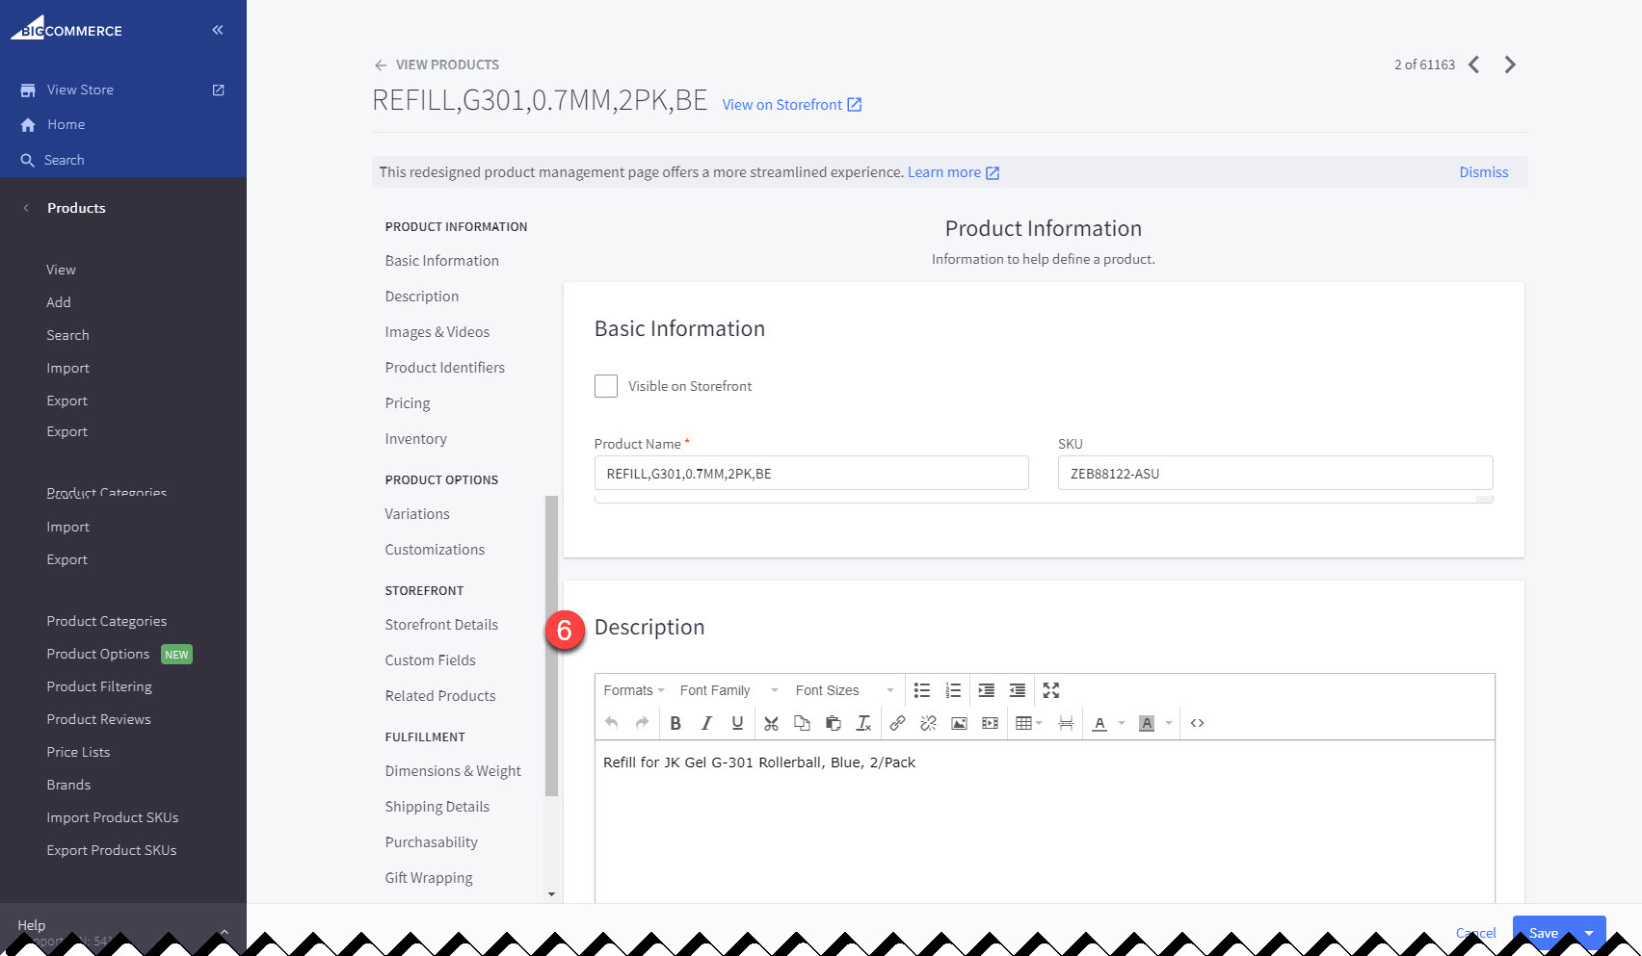
Task: Click the Search magnifier icon in sidebar
Action: coord(27,161)
